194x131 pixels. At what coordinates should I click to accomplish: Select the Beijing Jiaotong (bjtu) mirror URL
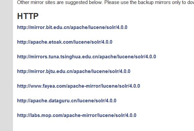click(x=74, y=71)
